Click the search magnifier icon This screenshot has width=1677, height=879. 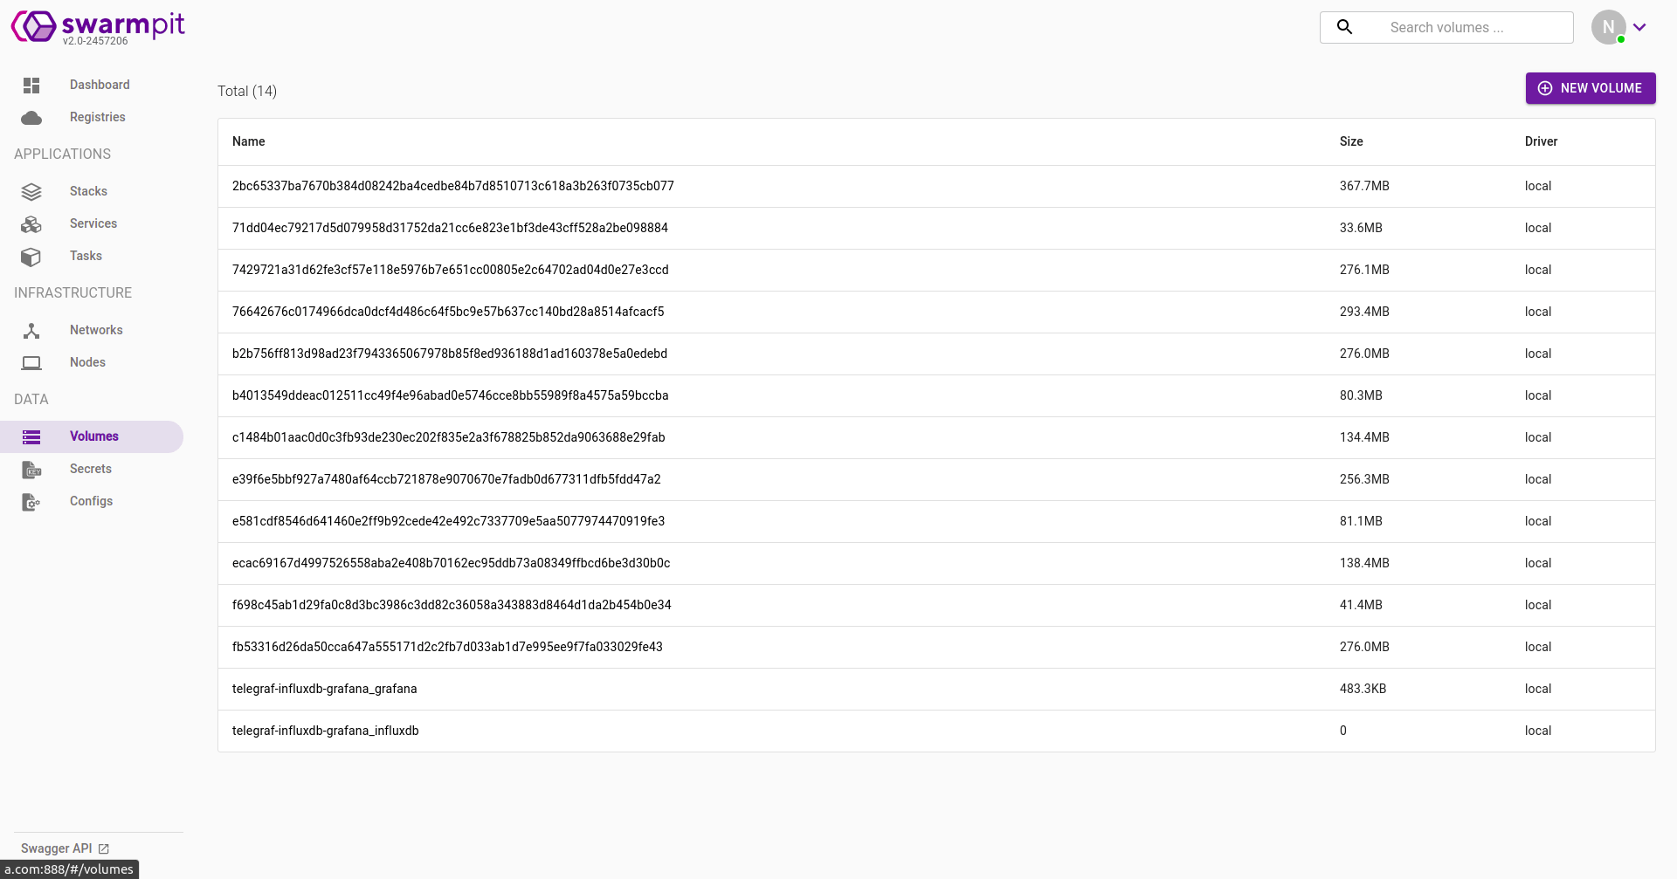[1345, 27]
